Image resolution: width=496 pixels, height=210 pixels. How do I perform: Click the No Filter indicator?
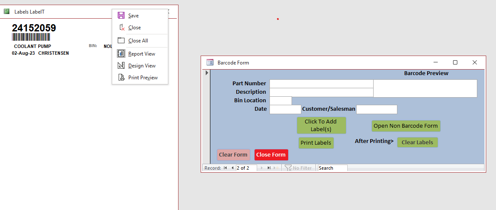click(298, 168)
